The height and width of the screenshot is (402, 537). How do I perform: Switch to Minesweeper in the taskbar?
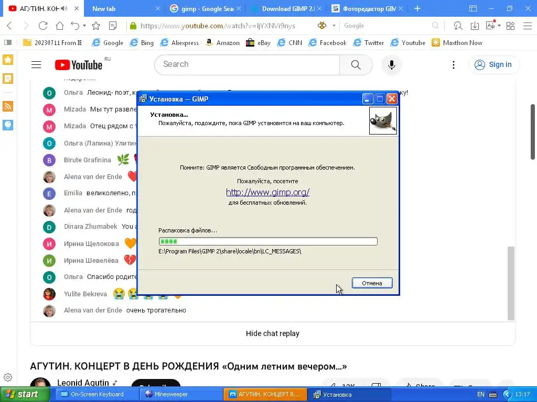click(181, 395)
